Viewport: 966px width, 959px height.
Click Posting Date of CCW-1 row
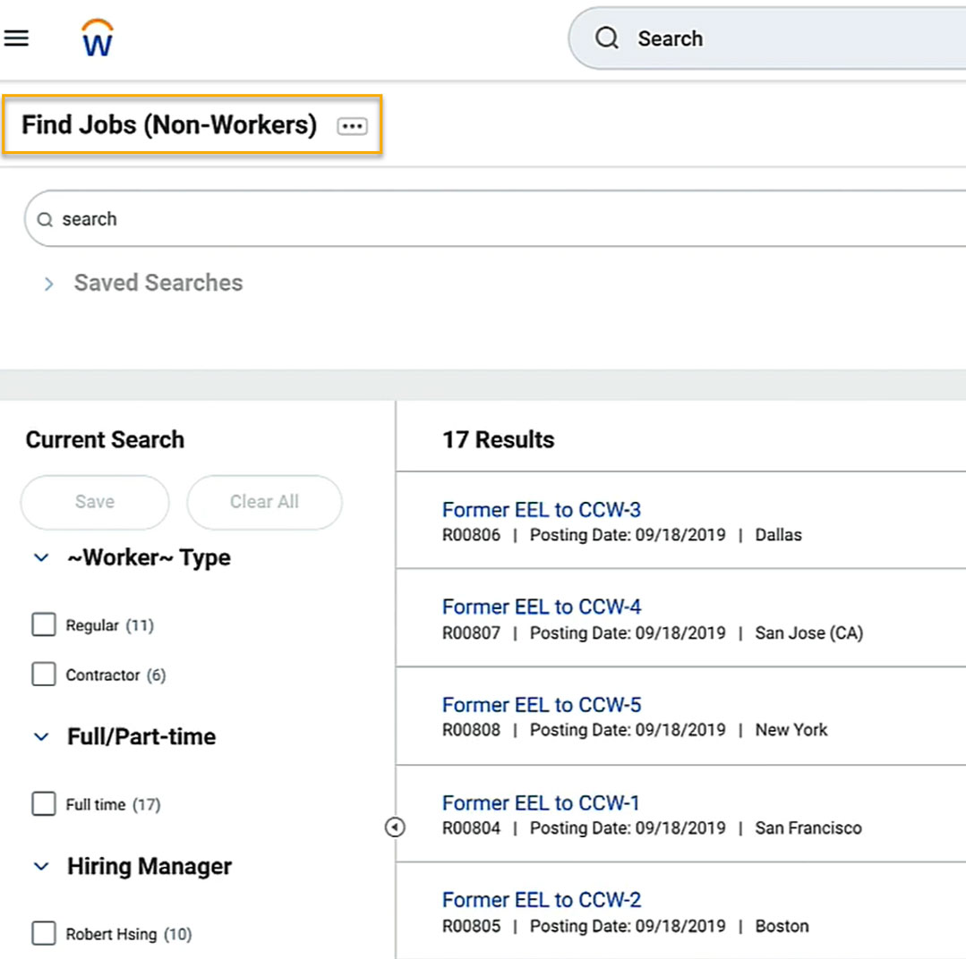(x=628, y=827)
